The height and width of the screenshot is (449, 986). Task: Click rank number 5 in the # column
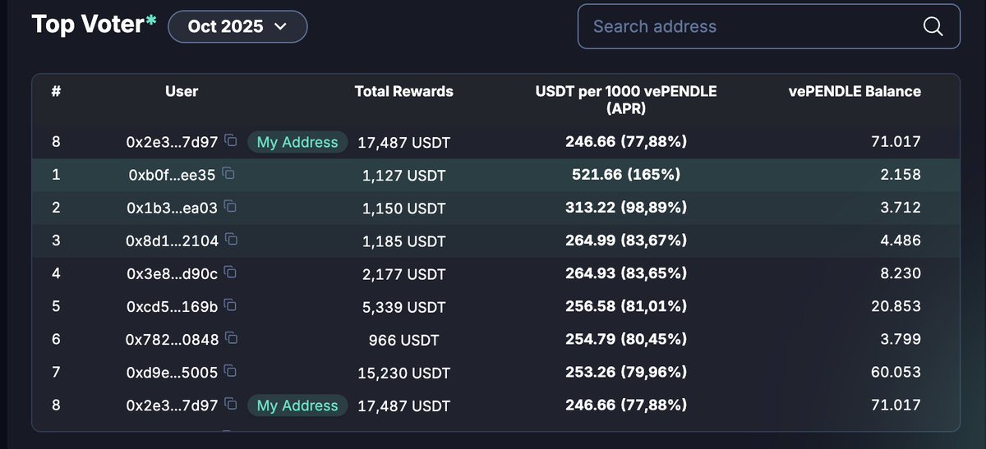click(56, 306)
